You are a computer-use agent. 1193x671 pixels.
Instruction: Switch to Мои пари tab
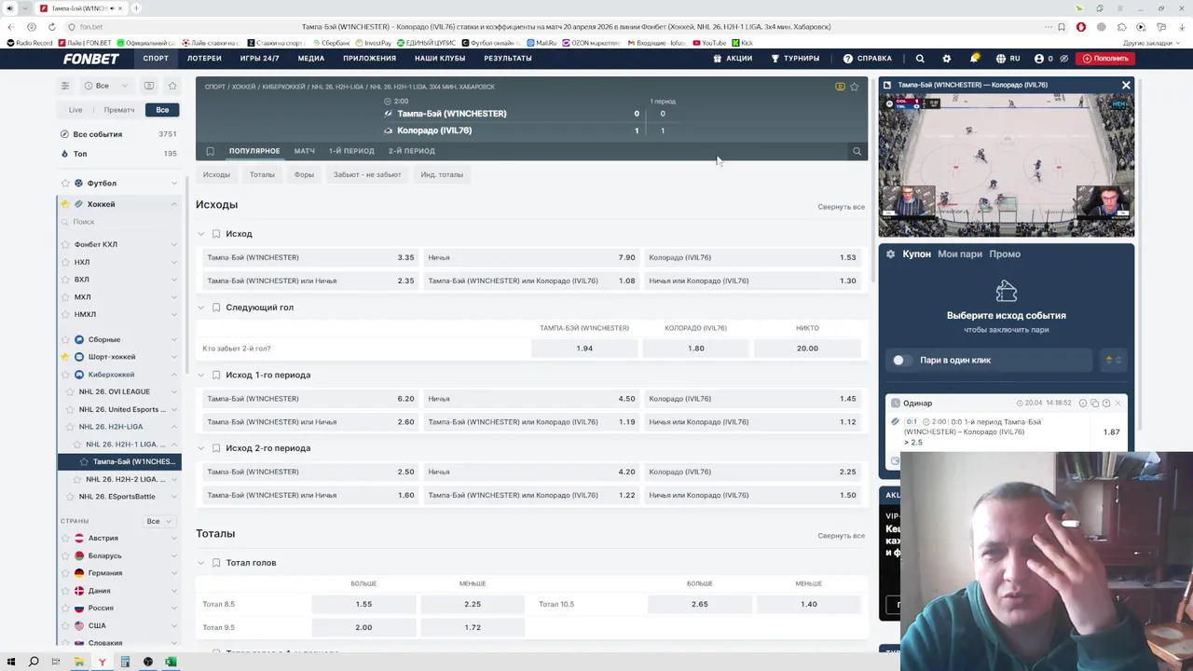pyautogui.click(x=960, y=254)
